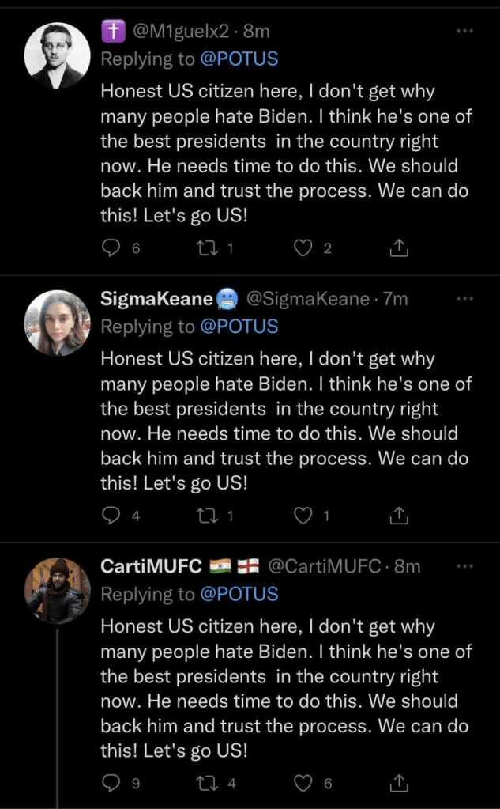Viewport: 500px width, 809px height.
Task: Open more options for SigmaKeane tweet
Action: 465,299
